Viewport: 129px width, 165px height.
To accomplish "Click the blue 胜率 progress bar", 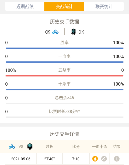I will click(64, 48).
